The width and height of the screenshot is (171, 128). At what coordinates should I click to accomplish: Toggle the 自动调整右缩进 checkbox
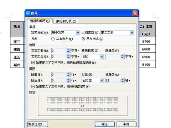[x=33, y=63]
